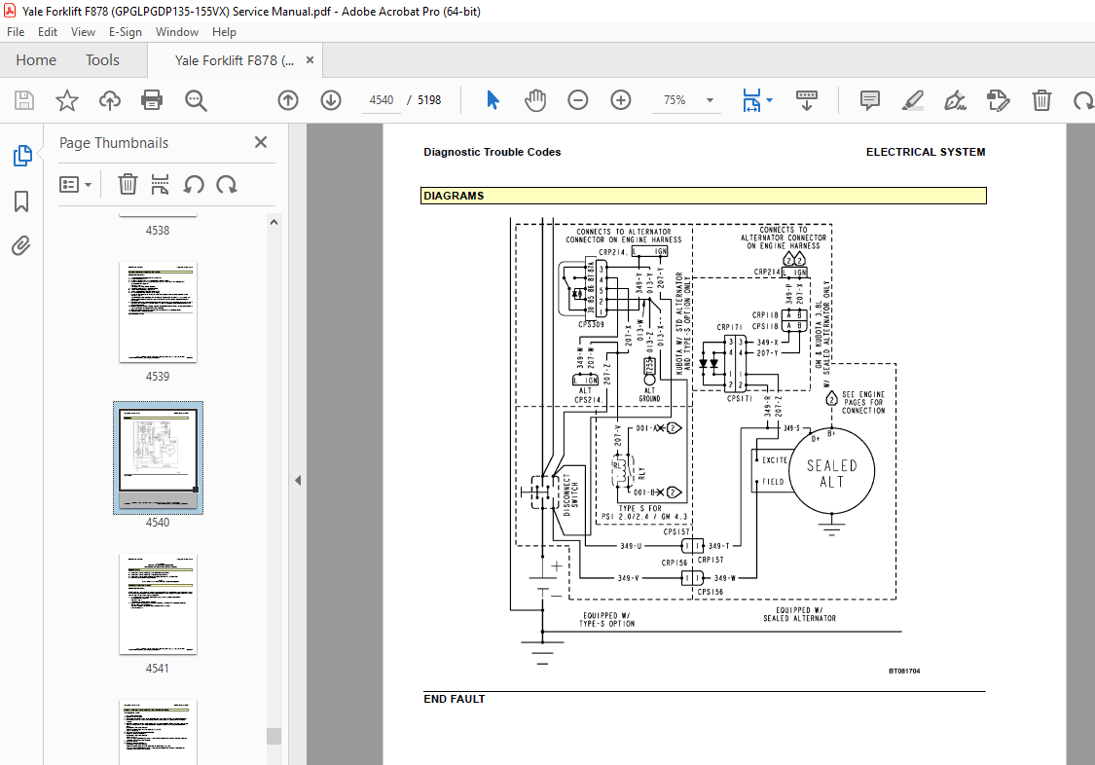The width and height of the screenshot is (1095, 765).
Task: Switch to the Home tab
Action: point(36,60)
